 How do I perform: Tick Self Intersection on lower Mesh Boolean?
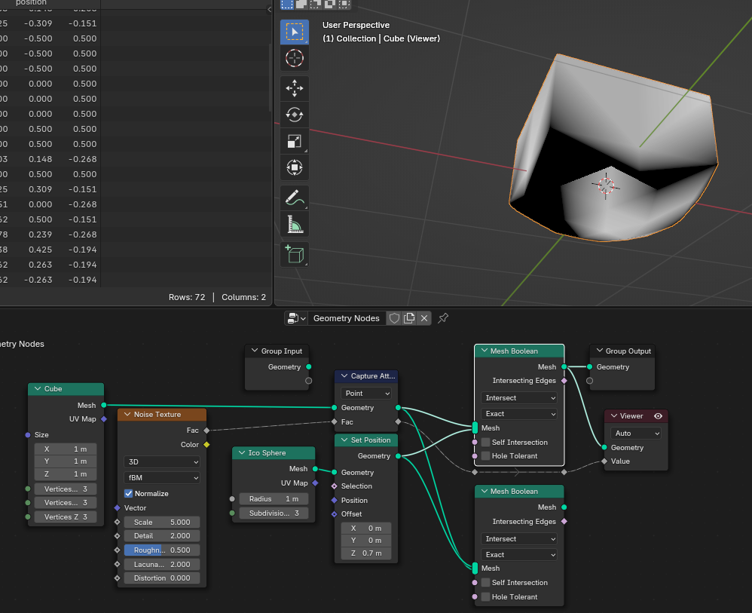pyautogui.click(x=485, y=582)
